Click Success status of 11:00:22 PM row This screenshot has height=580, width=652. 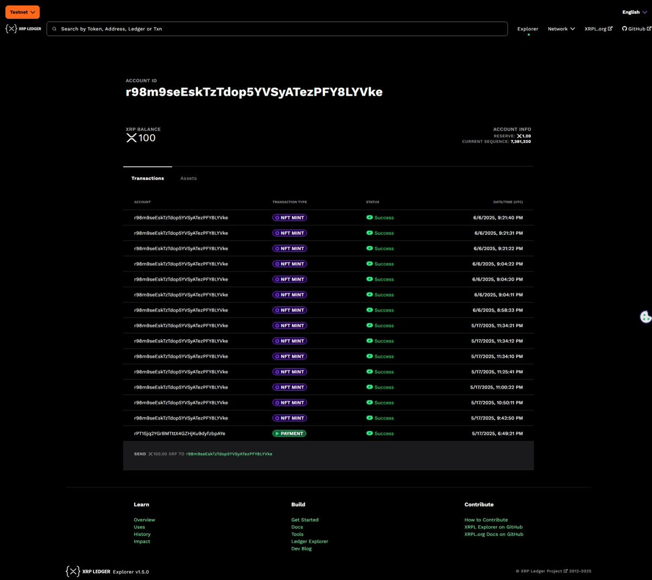[x=380, y=387]
